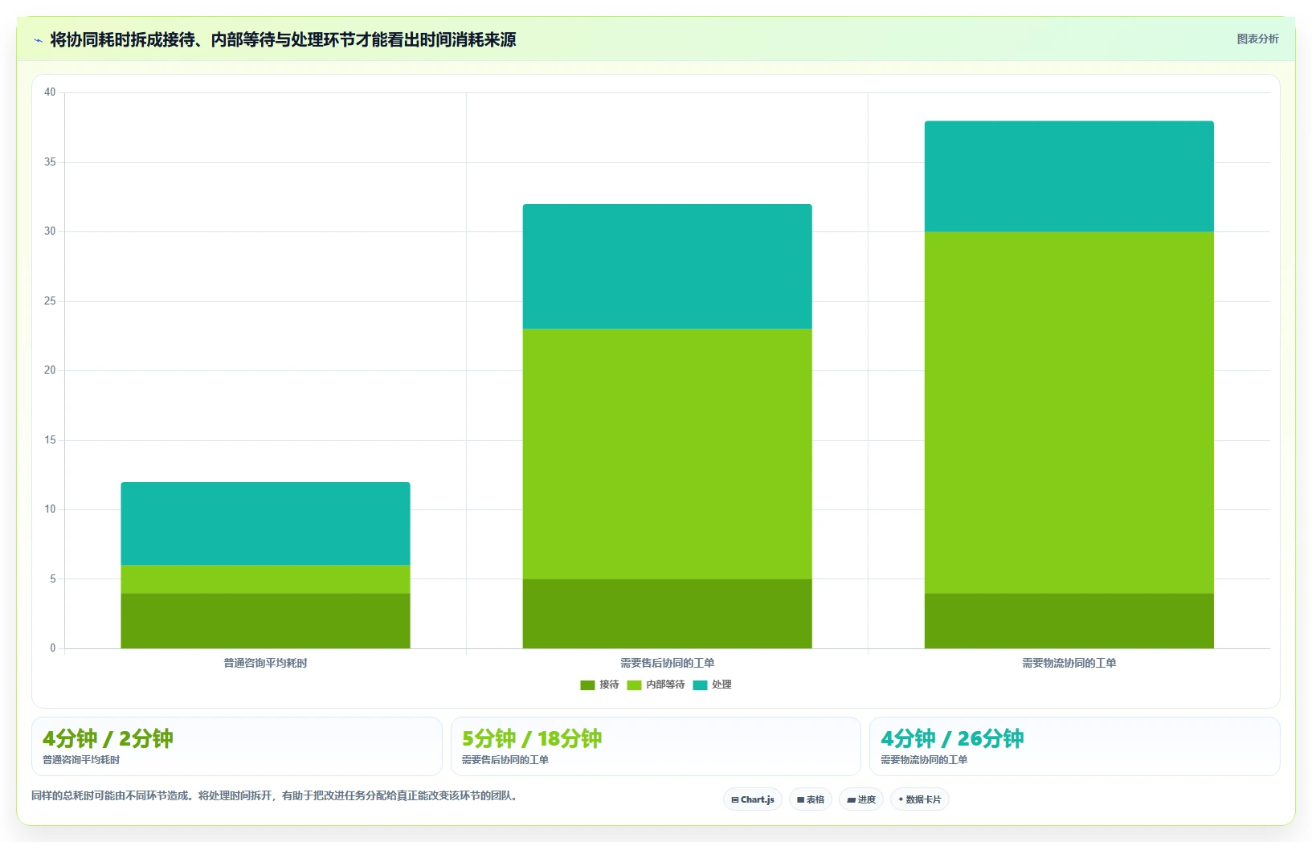Click the x-axis label 需要物流协同的工单
Image resolution: width=1312 pixels, height=842 pixels.
coord(1069,663)
